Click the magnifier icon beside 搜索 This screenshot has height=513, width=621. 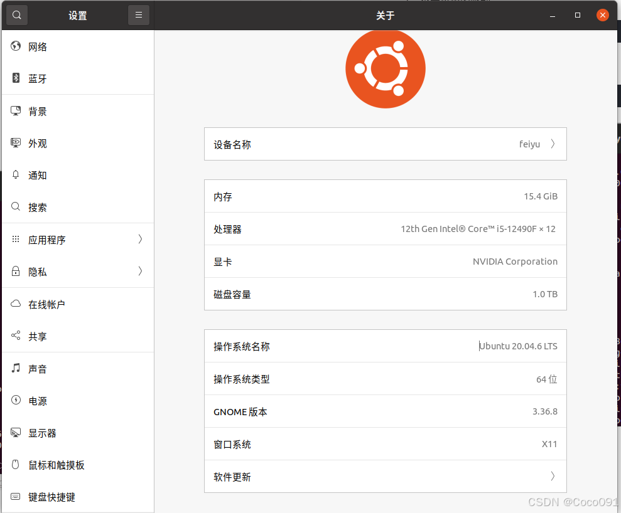coord(16,206)
